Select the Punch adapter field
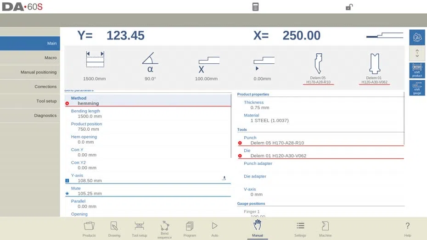The height and width of the screenshot is (240, 427). [x=321, y=166]
